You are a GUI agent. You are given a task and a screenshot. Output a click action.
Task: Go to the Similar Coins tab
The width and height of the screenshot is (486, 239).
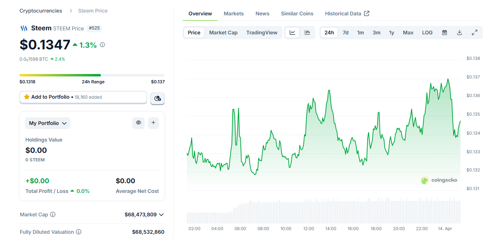297,14
